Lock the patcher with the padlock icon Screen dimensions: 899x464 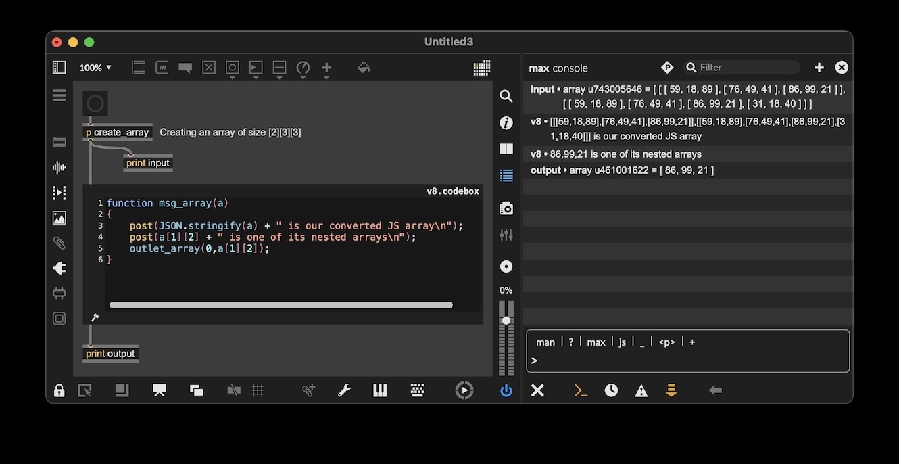coord(59,390)
